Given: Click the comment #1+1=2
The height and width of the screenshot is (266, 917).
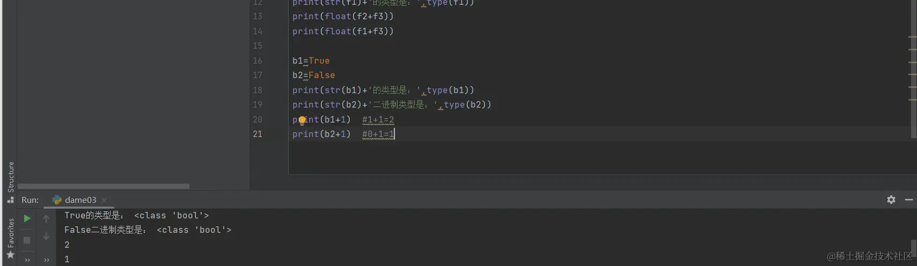Looking at the screenshot, I should point(378,119).
